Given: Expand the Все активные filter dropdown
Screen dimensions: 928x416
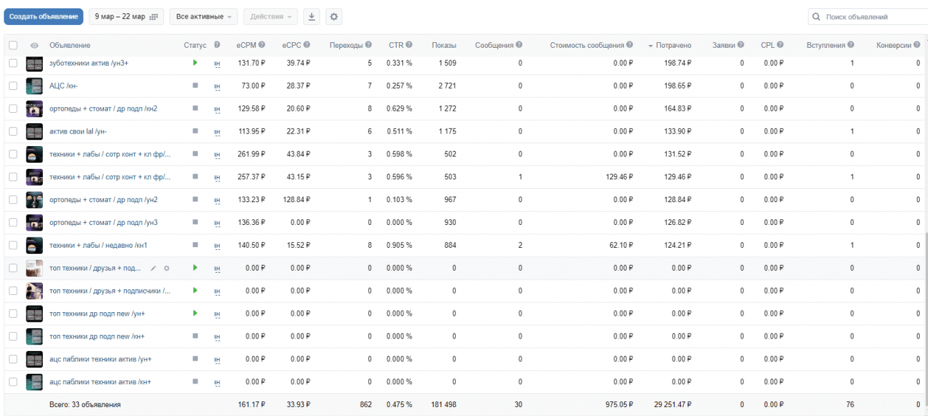Looking at the screenshot, I should (x=204, y=17).
